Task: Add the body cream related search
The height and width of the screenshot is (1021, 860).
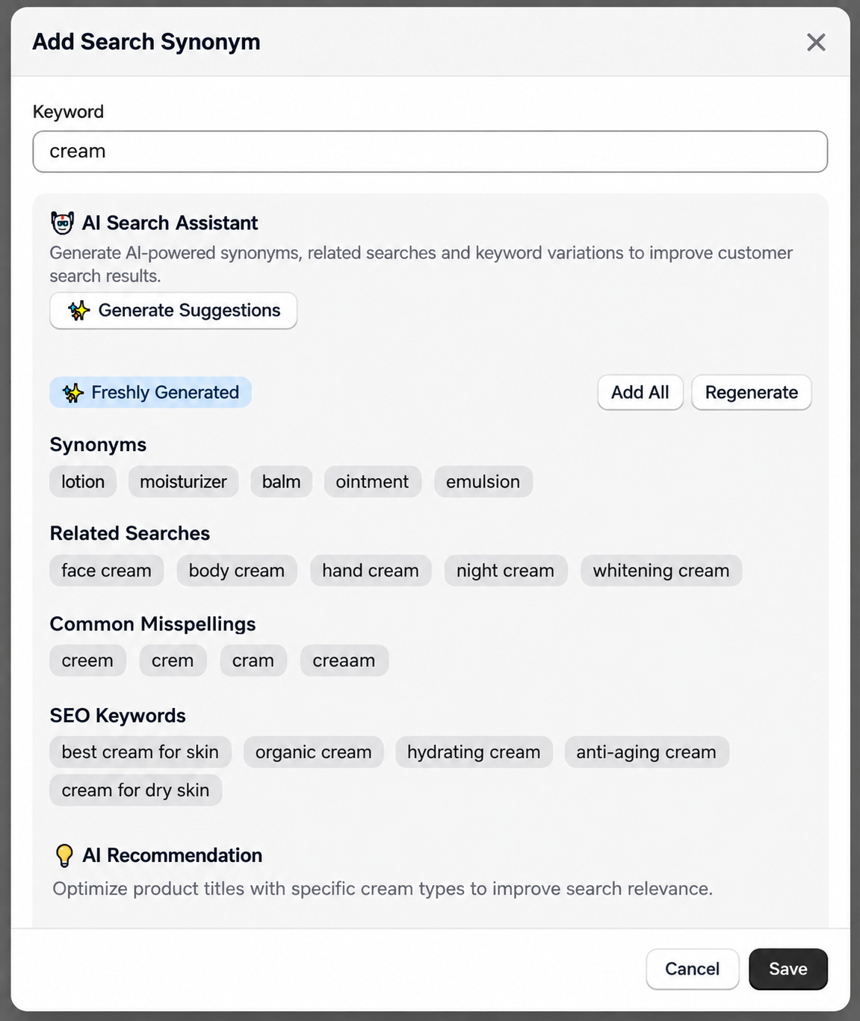Action: tap(236, 571)
